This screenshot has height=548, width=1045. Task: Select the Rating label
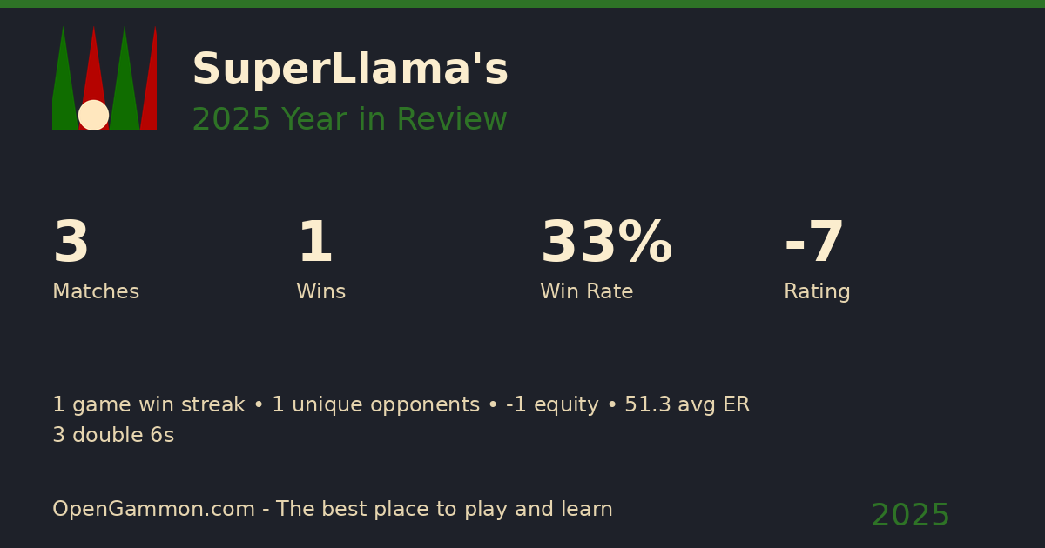(x=817, y=292)
